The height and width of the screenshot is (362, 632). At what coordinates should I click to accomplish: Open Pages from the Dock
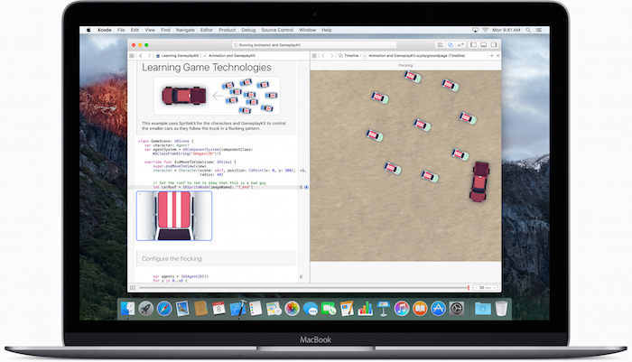tap(347, 310)
